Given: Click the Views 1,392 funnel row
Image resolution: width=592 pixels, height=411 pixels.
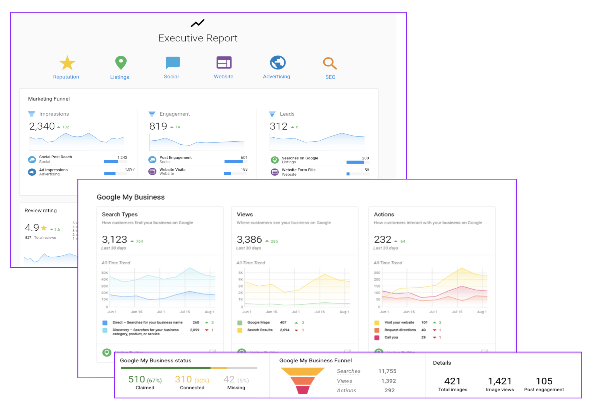Looking at the screenshot, I should pos(366,381).
